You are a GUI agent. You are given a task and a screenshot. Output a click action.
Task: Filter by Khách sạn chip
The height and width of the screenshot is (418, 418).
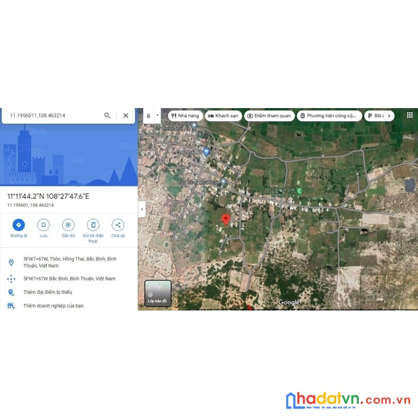(x=223, y=116)
